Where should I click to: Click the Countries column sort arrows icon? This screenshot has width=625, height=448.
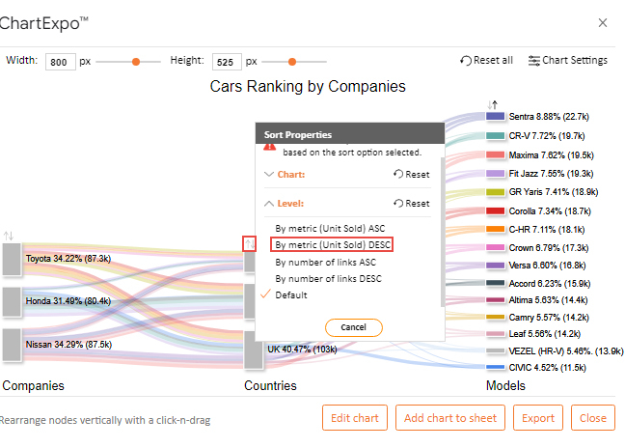tap(250, 243)
